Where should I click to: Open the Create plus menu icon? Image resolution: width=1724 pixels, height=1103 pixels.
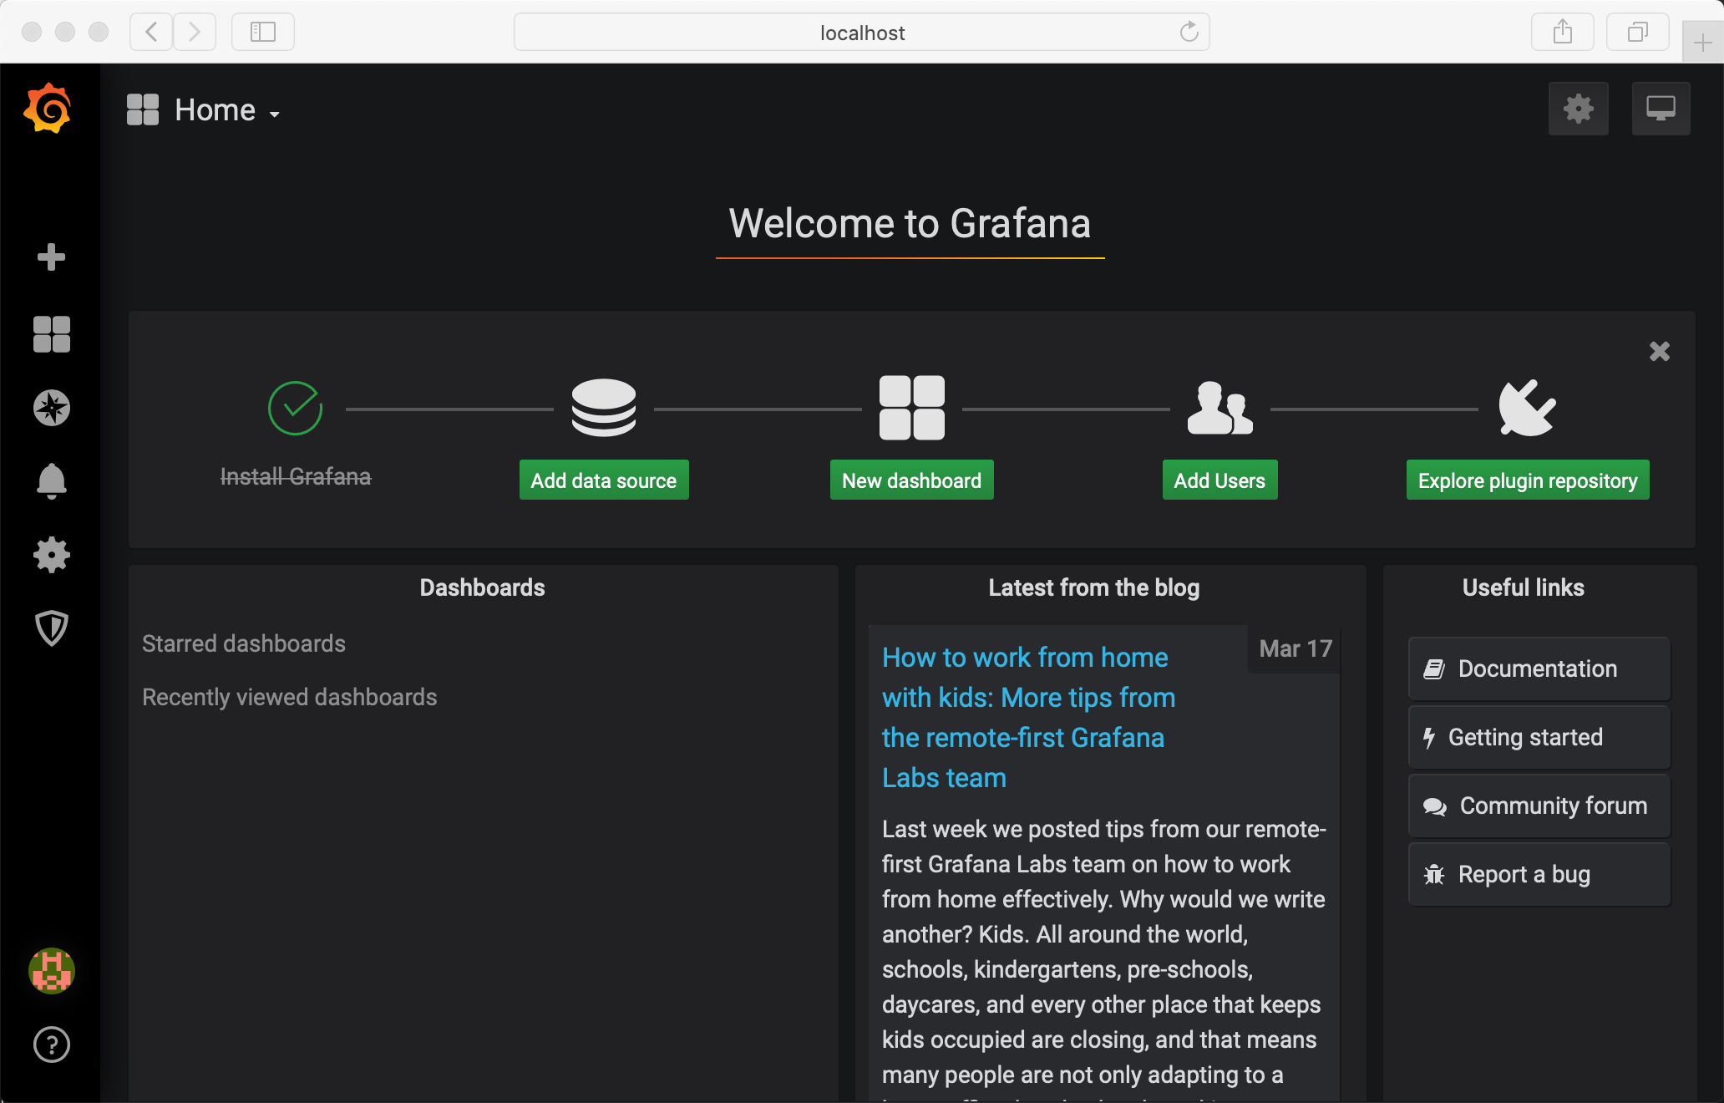[x=51, y=257]
